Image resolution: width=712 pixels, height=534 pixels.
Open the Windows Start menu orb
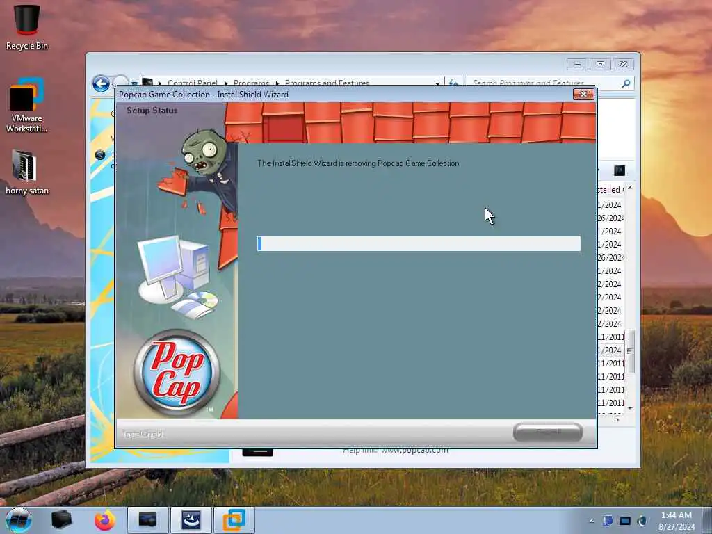tap(18, 520)
